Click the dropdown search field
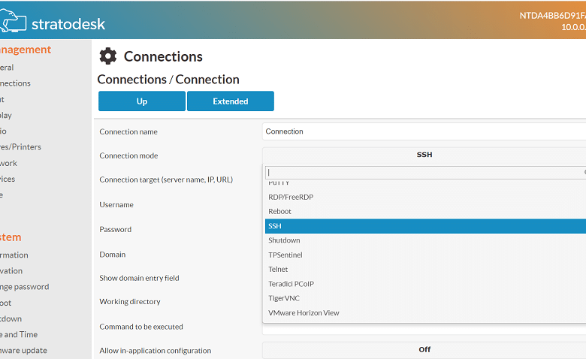This screenshot has width=586, height=359. pos(425,172)
